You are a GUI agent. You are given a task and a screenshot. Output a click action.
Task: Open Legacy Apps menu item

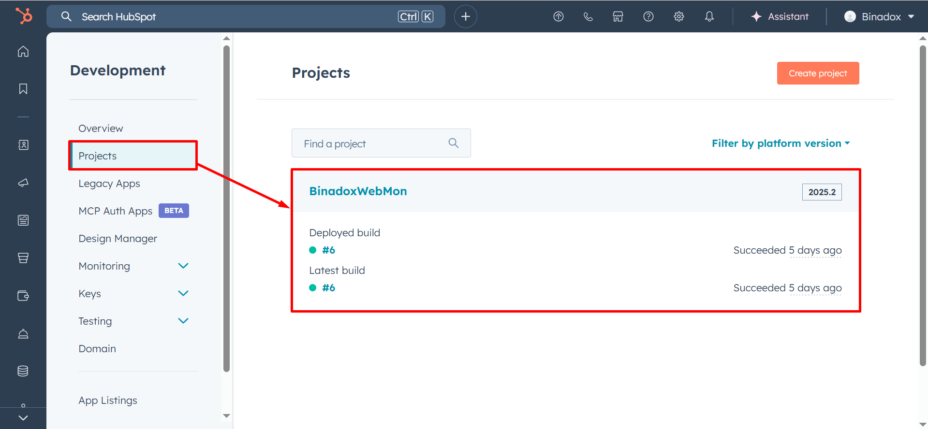[109, 184]
